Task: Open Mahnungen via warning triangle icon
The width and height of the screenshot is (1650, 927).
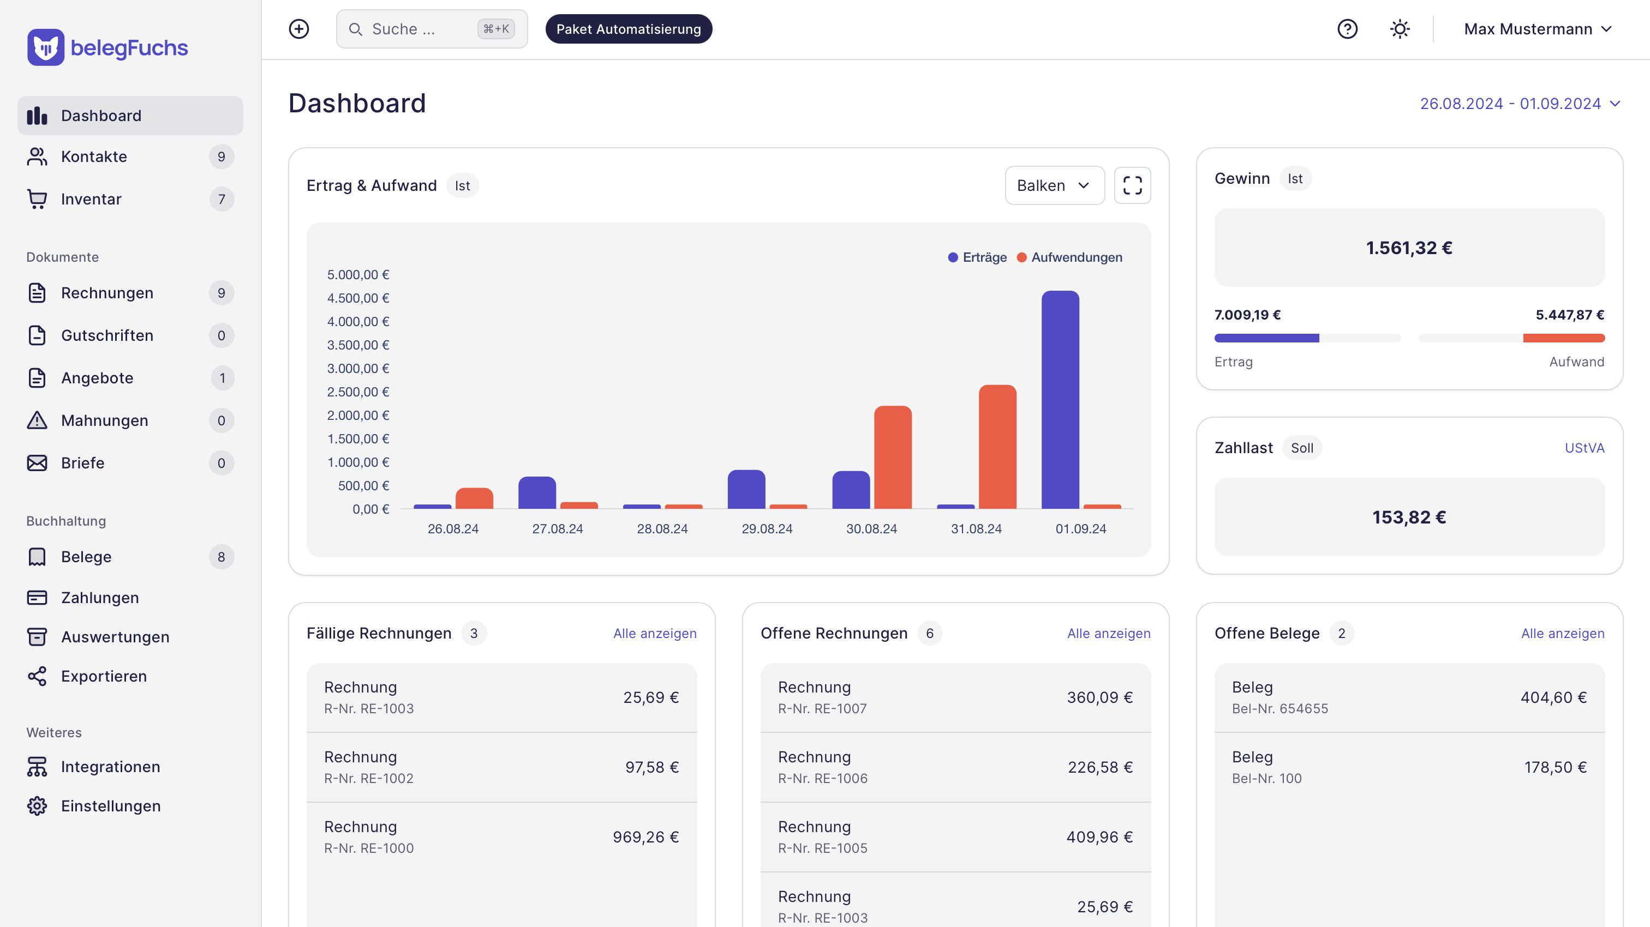Action: coord(37,420)
